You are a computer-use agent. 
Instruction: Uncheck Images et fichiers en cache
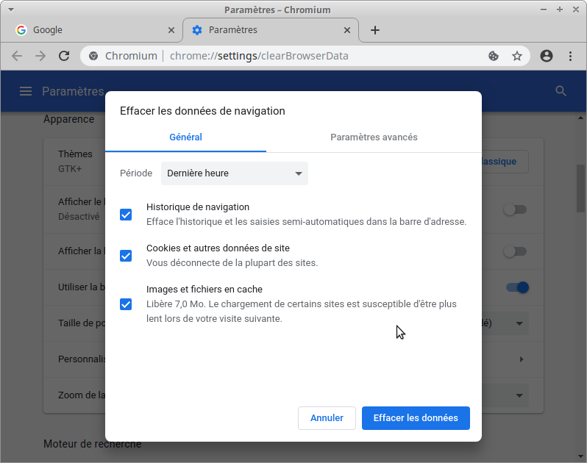tap(126, 304)
